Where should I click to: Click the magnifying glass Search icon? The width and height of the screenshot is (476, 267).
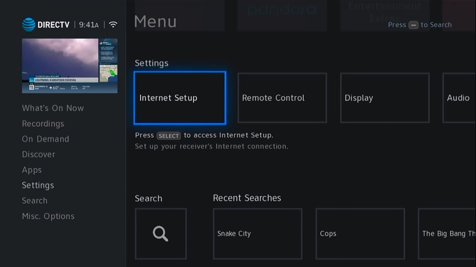point(160,234)
